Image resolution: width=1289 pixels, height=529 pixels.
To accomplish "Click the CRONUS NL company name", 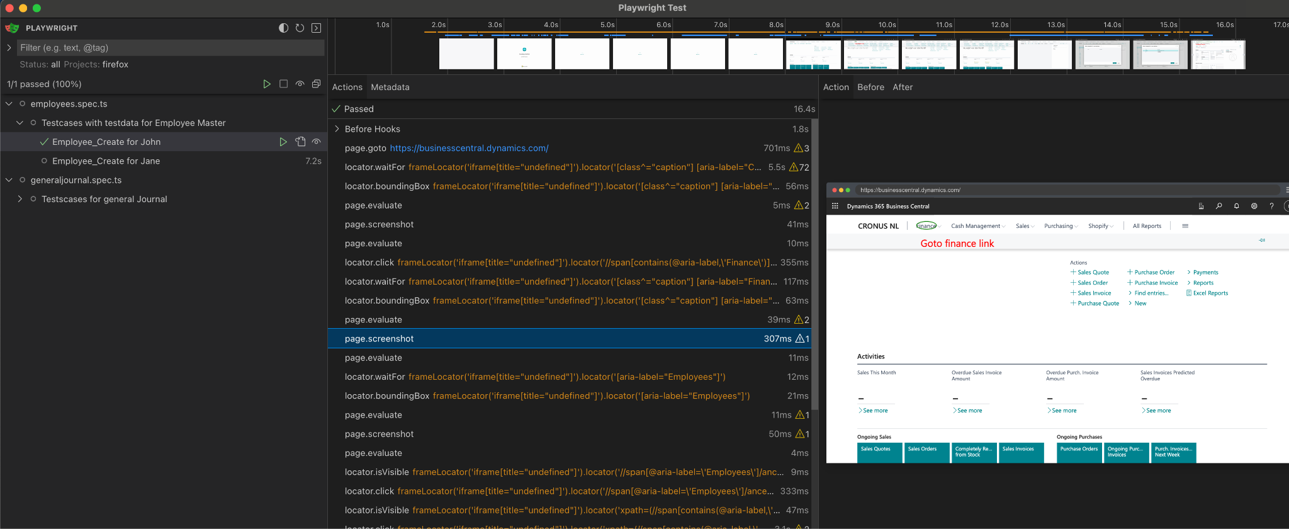I will point(878,226).
